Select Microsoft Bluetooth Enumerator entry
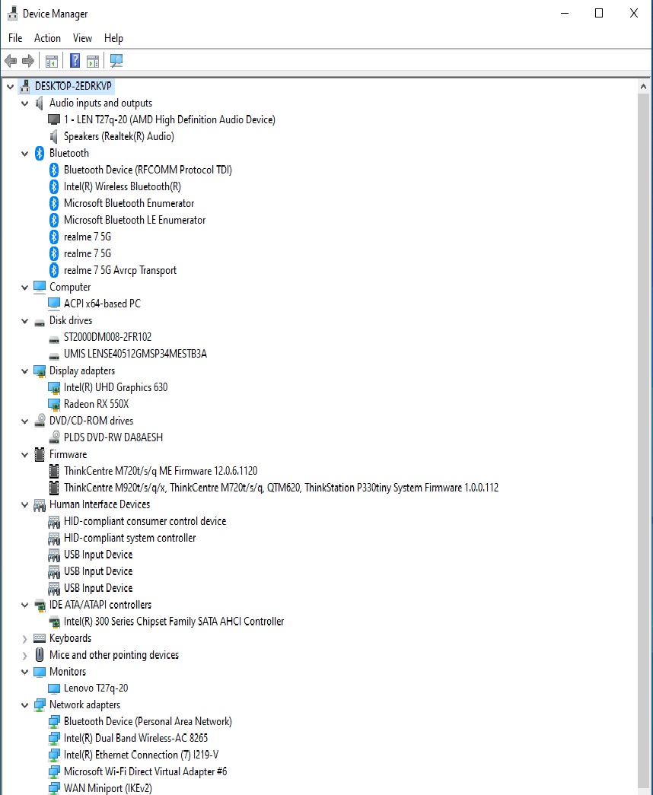The height and width of the screenshot is (795, 653). (x=129, y=203)
